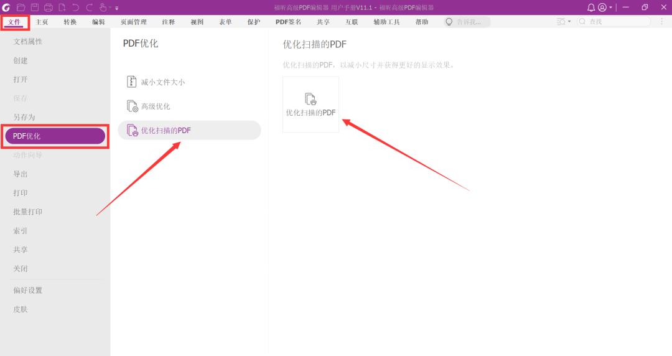Switch to the 编辑 tab

98,22
